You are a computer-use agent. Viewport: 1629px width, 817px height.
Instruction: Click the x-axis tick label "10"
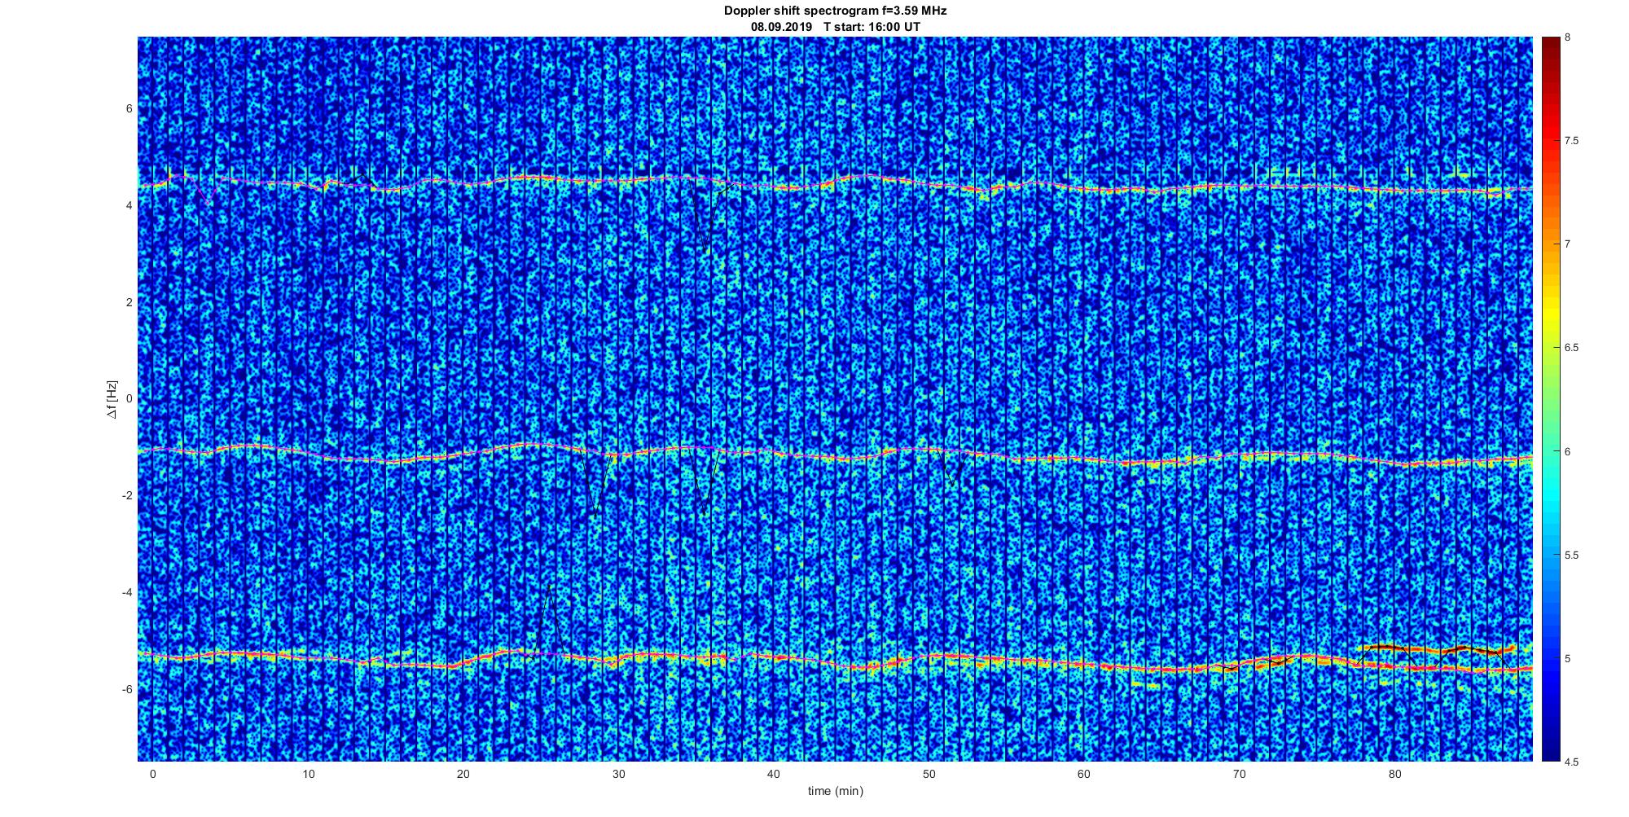pyautogui.click(x=308, y=775)
